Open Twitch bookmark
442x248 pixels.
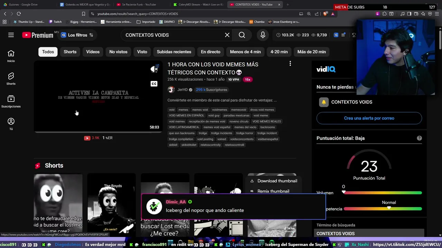[x=55, y=22]
